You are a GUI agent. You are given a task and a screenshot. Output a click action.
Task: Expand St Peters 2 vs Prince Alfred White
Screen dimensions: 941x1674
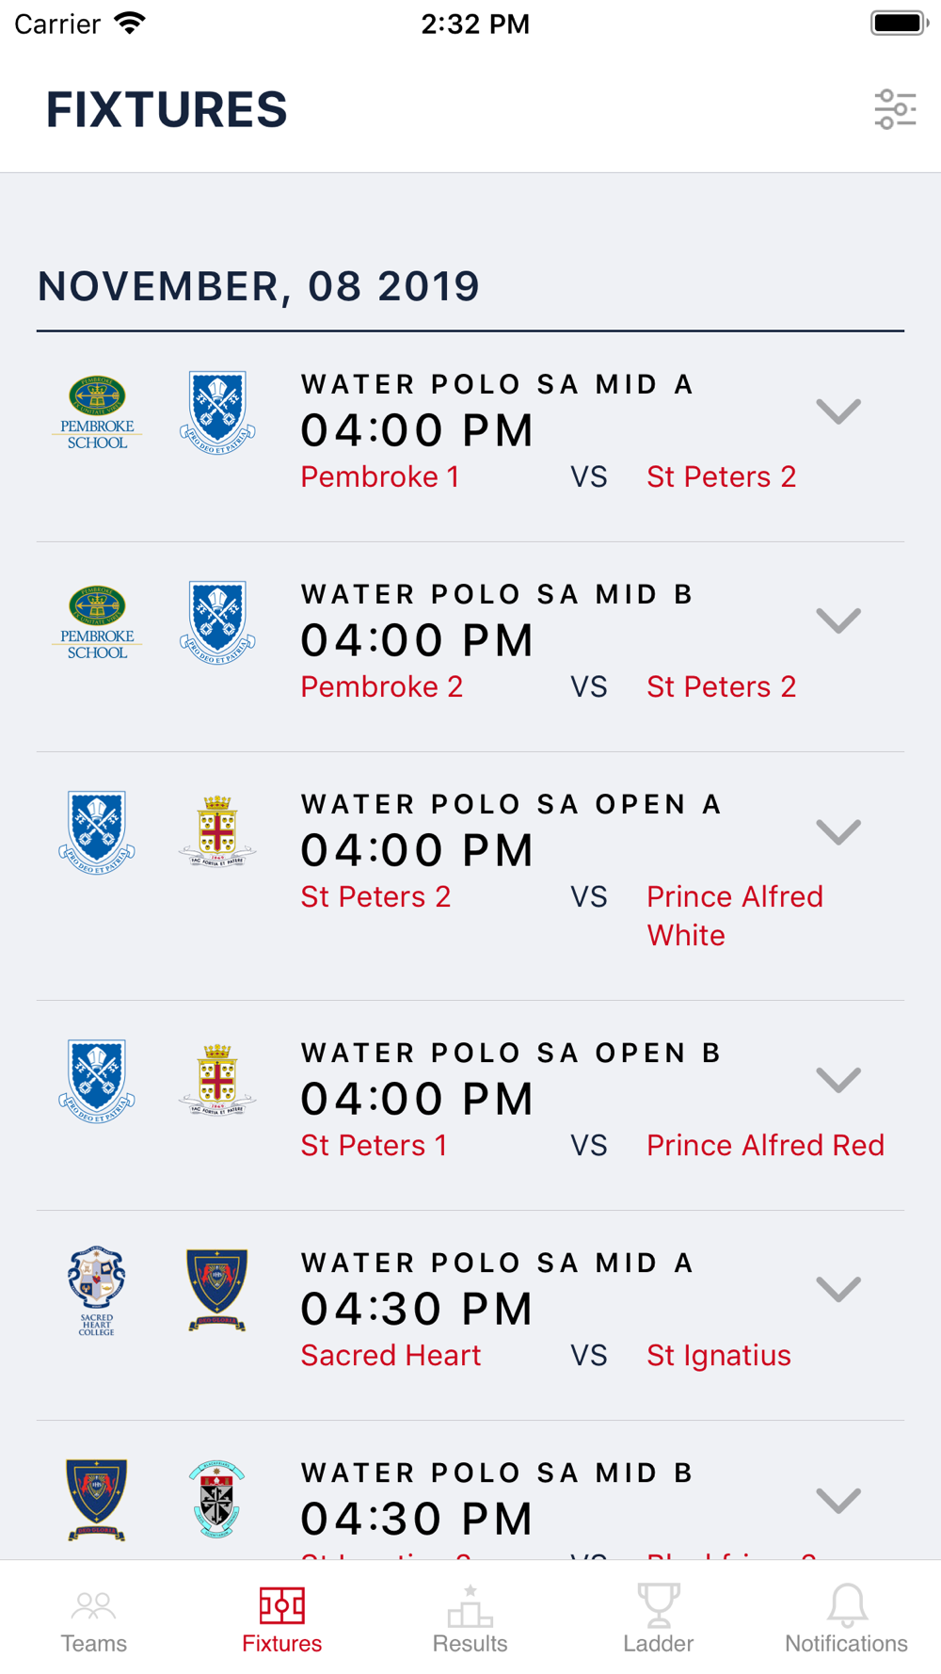click(x=838, y=831)
